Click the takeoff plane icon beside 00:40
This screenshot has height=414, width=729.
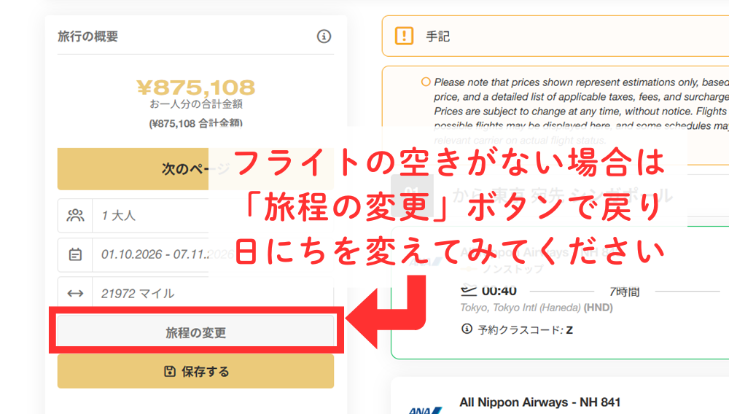pyautogui.click(x=467, y=292)
